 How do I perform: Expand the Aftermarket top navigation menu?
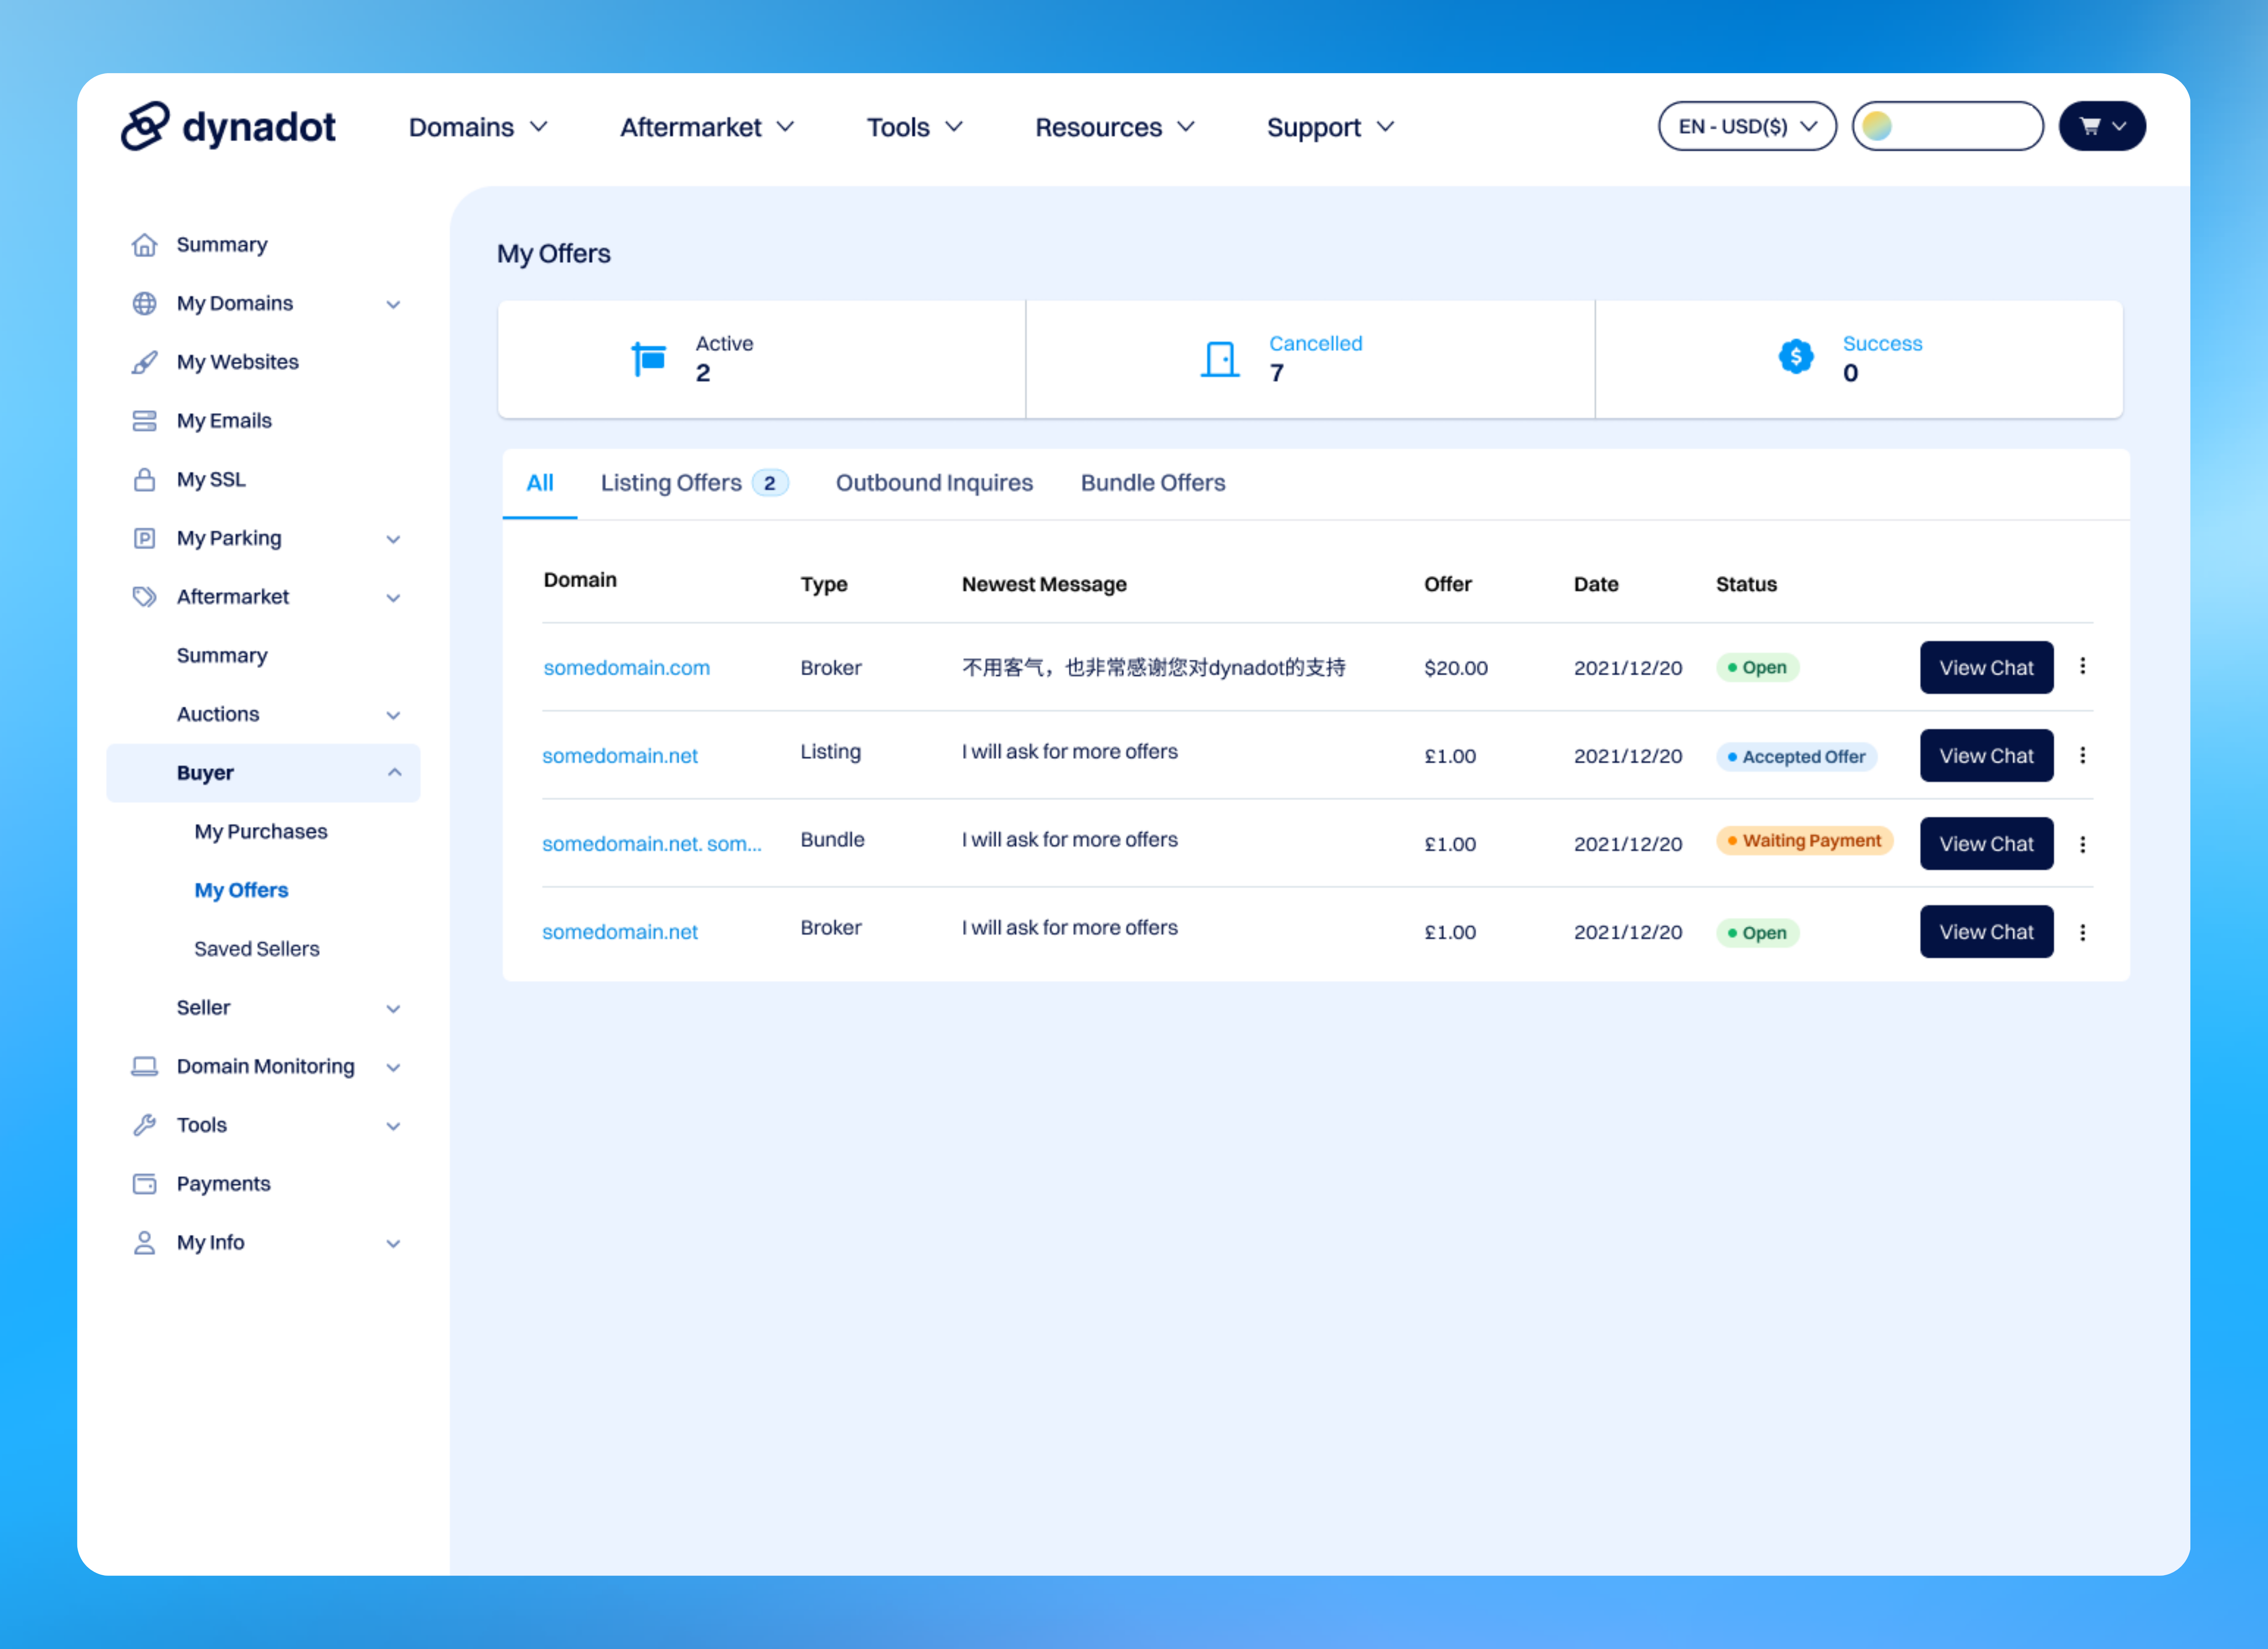707,127
